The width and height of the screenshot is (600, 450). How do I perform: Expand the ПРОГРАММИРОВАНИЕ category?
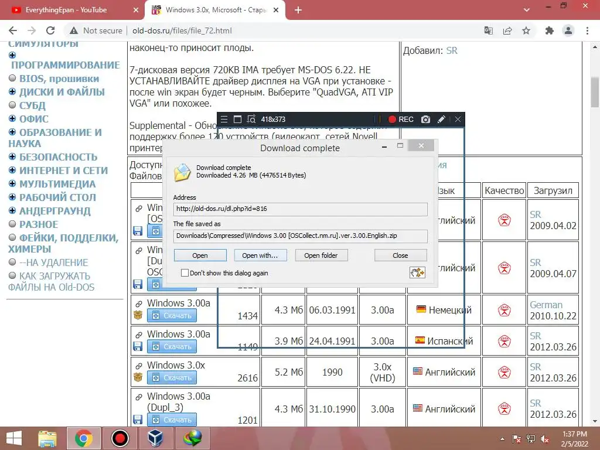coord(12,55)
